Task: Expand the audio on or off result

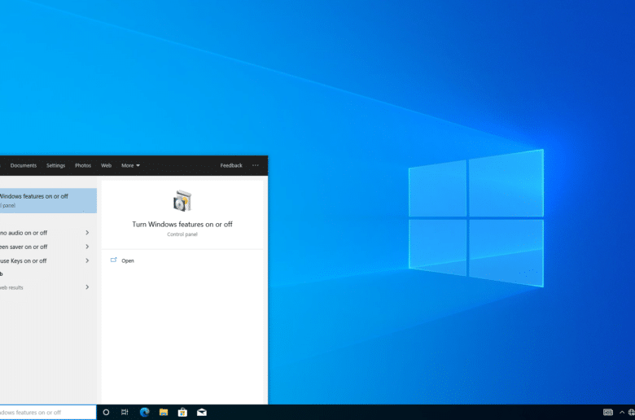Action: (x=87, y=233)
